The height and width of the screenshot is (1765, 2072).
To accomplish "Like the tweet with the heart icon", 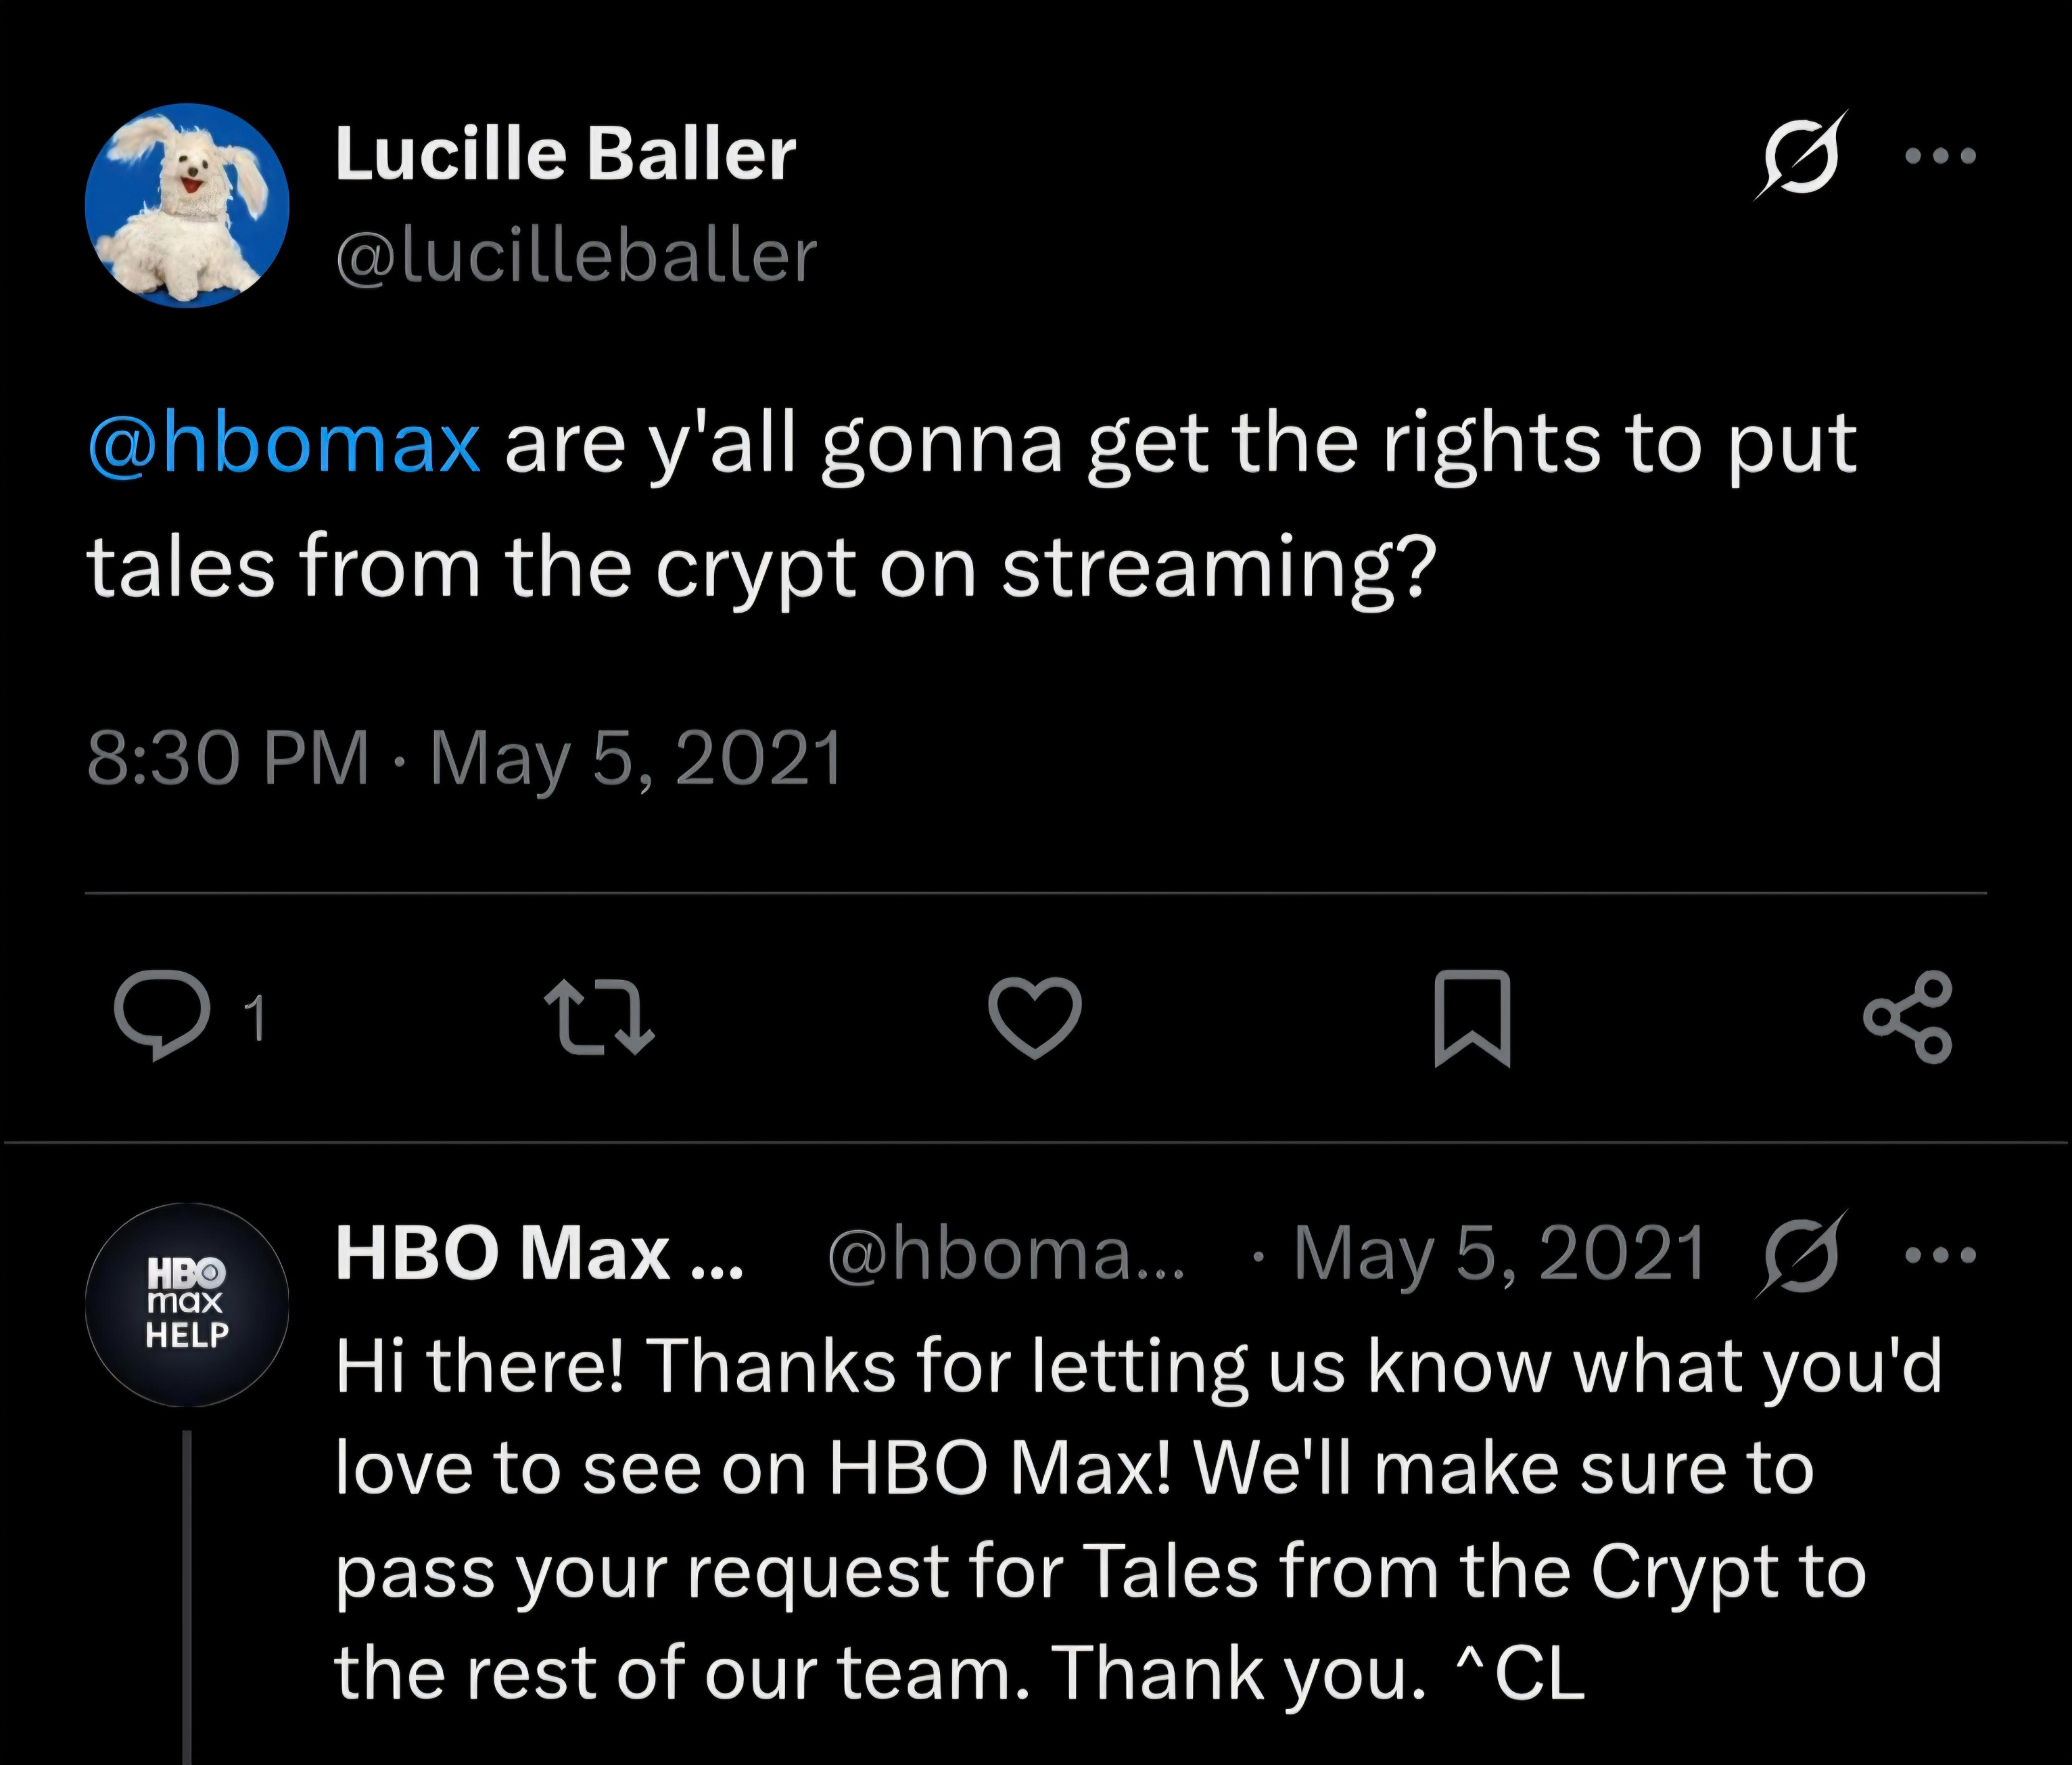I will tap(1034, 1017).
